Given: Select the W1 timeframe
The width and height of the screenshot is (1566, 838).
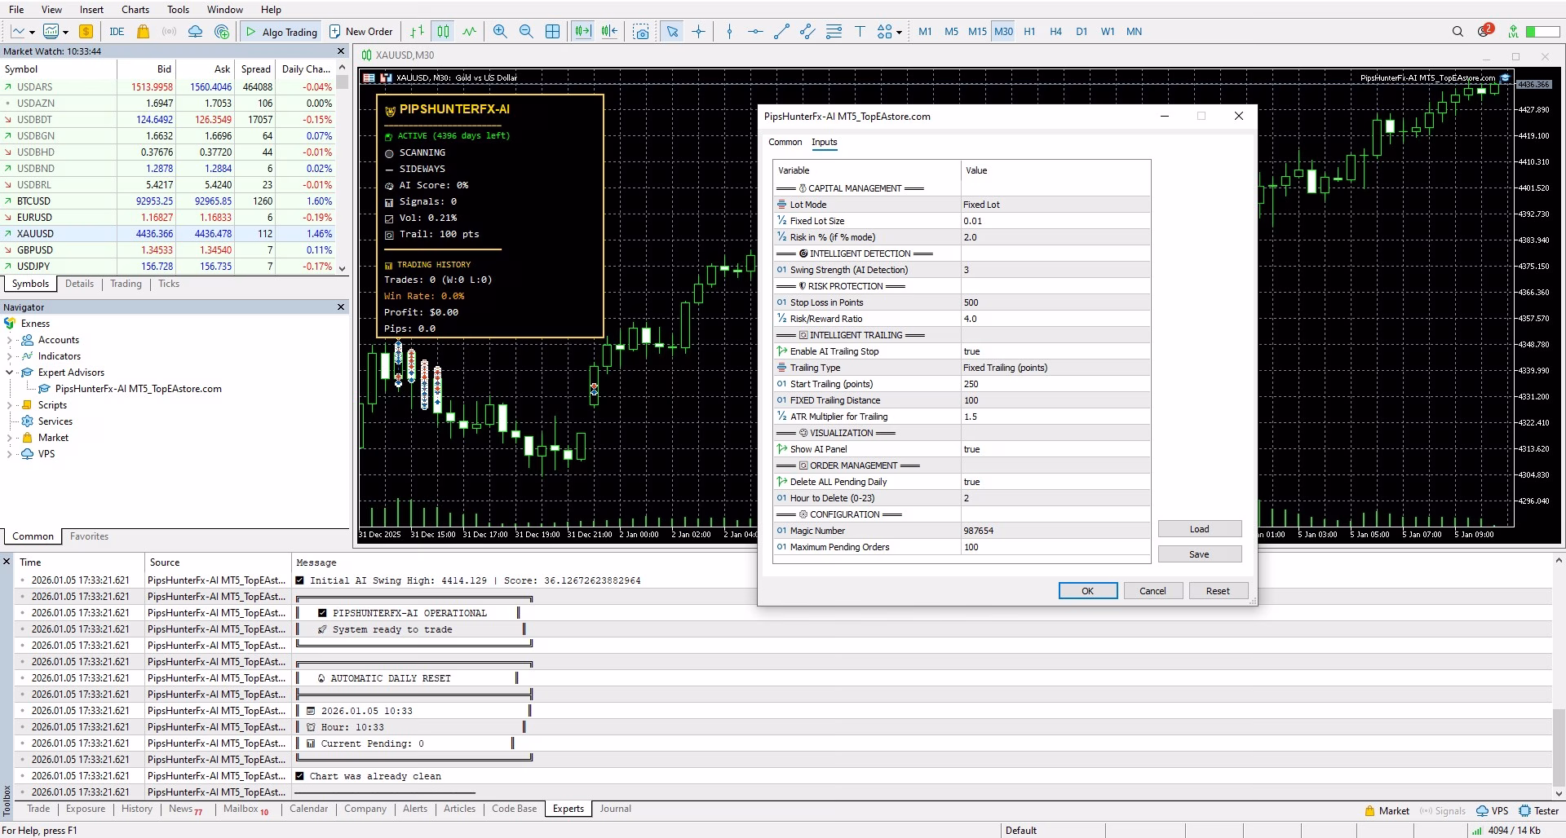Looking at the screenshot, I should click(x=1108, y=32).
